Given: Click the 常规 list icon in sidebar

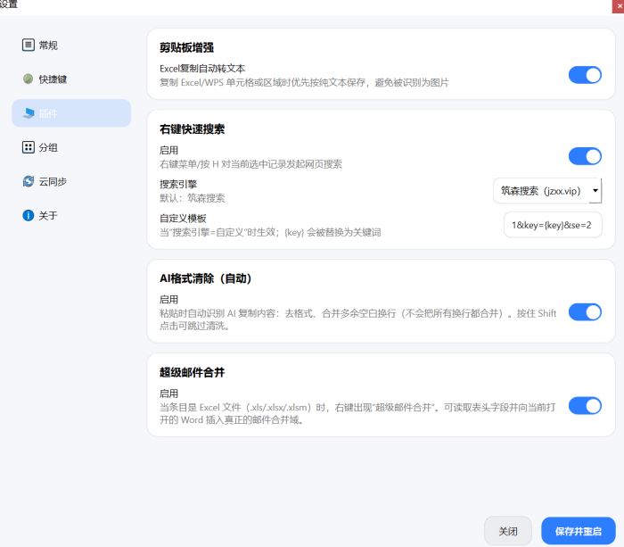Looking at the screenshot, I should click(29, 45).
